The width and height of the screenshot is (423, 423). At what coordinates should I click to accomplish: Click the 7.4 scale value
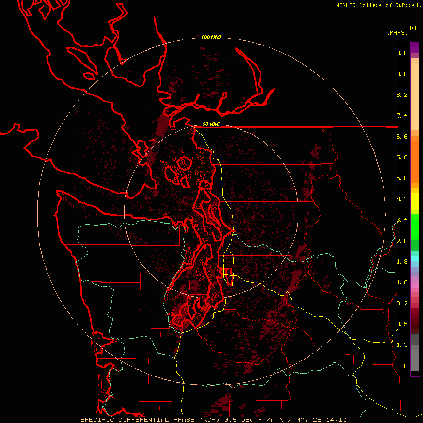tap(402, 116)
